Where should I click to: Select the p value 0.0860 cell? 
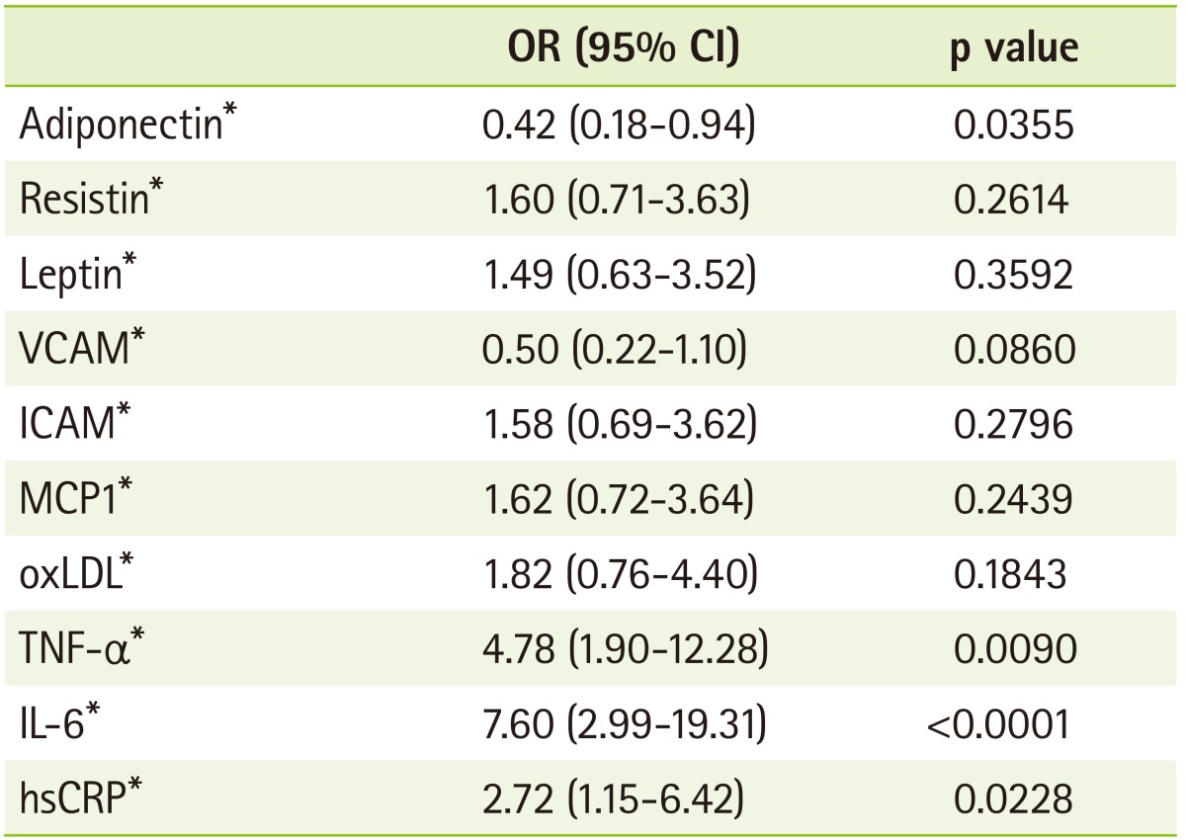click(1011, 350)
